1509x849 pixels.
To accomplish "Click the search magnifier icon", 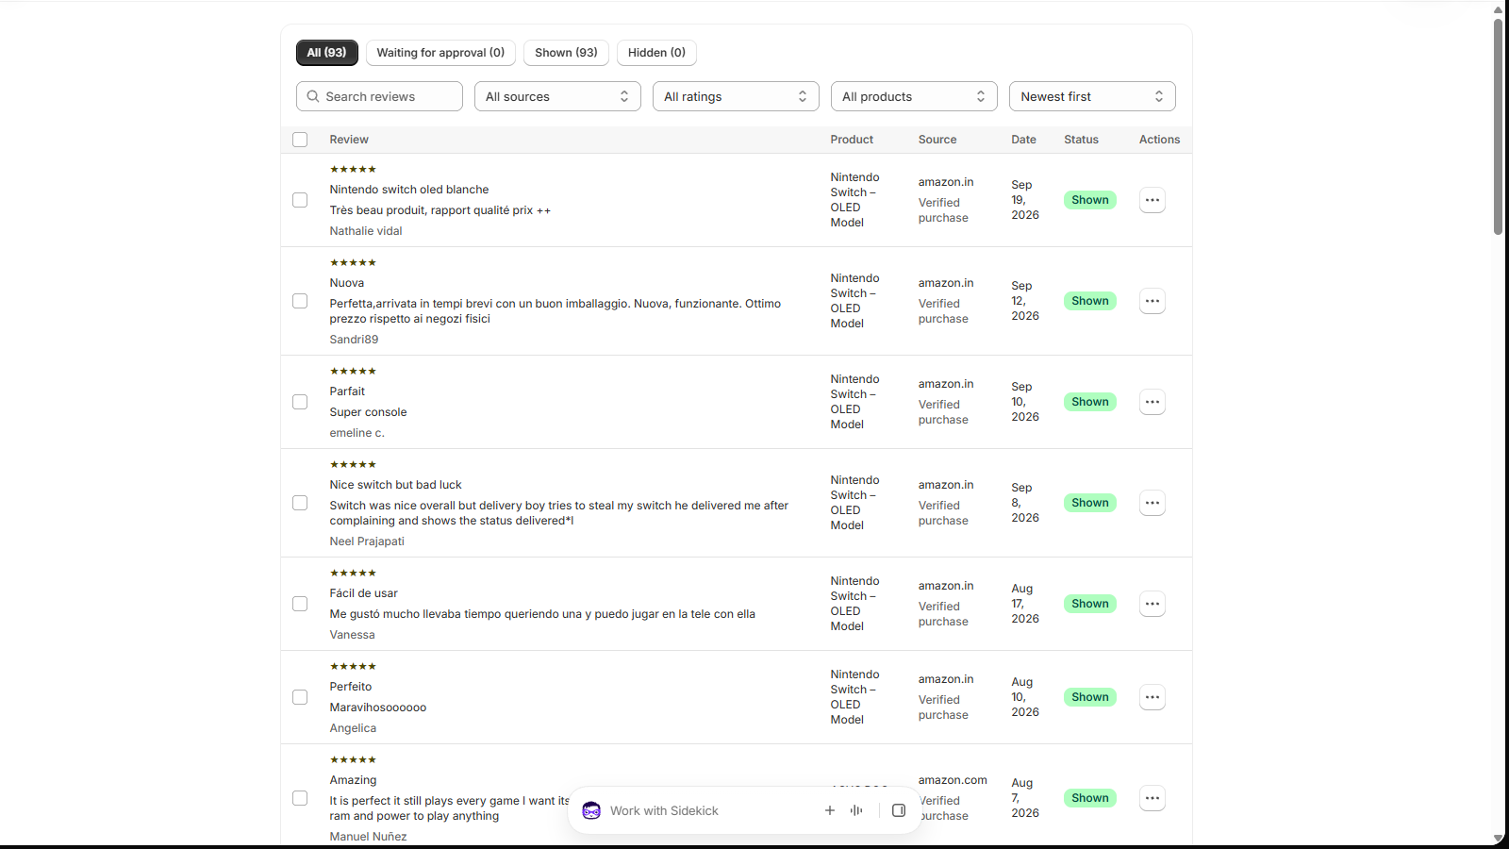I will pyautogui.click(x=313, y=96).
